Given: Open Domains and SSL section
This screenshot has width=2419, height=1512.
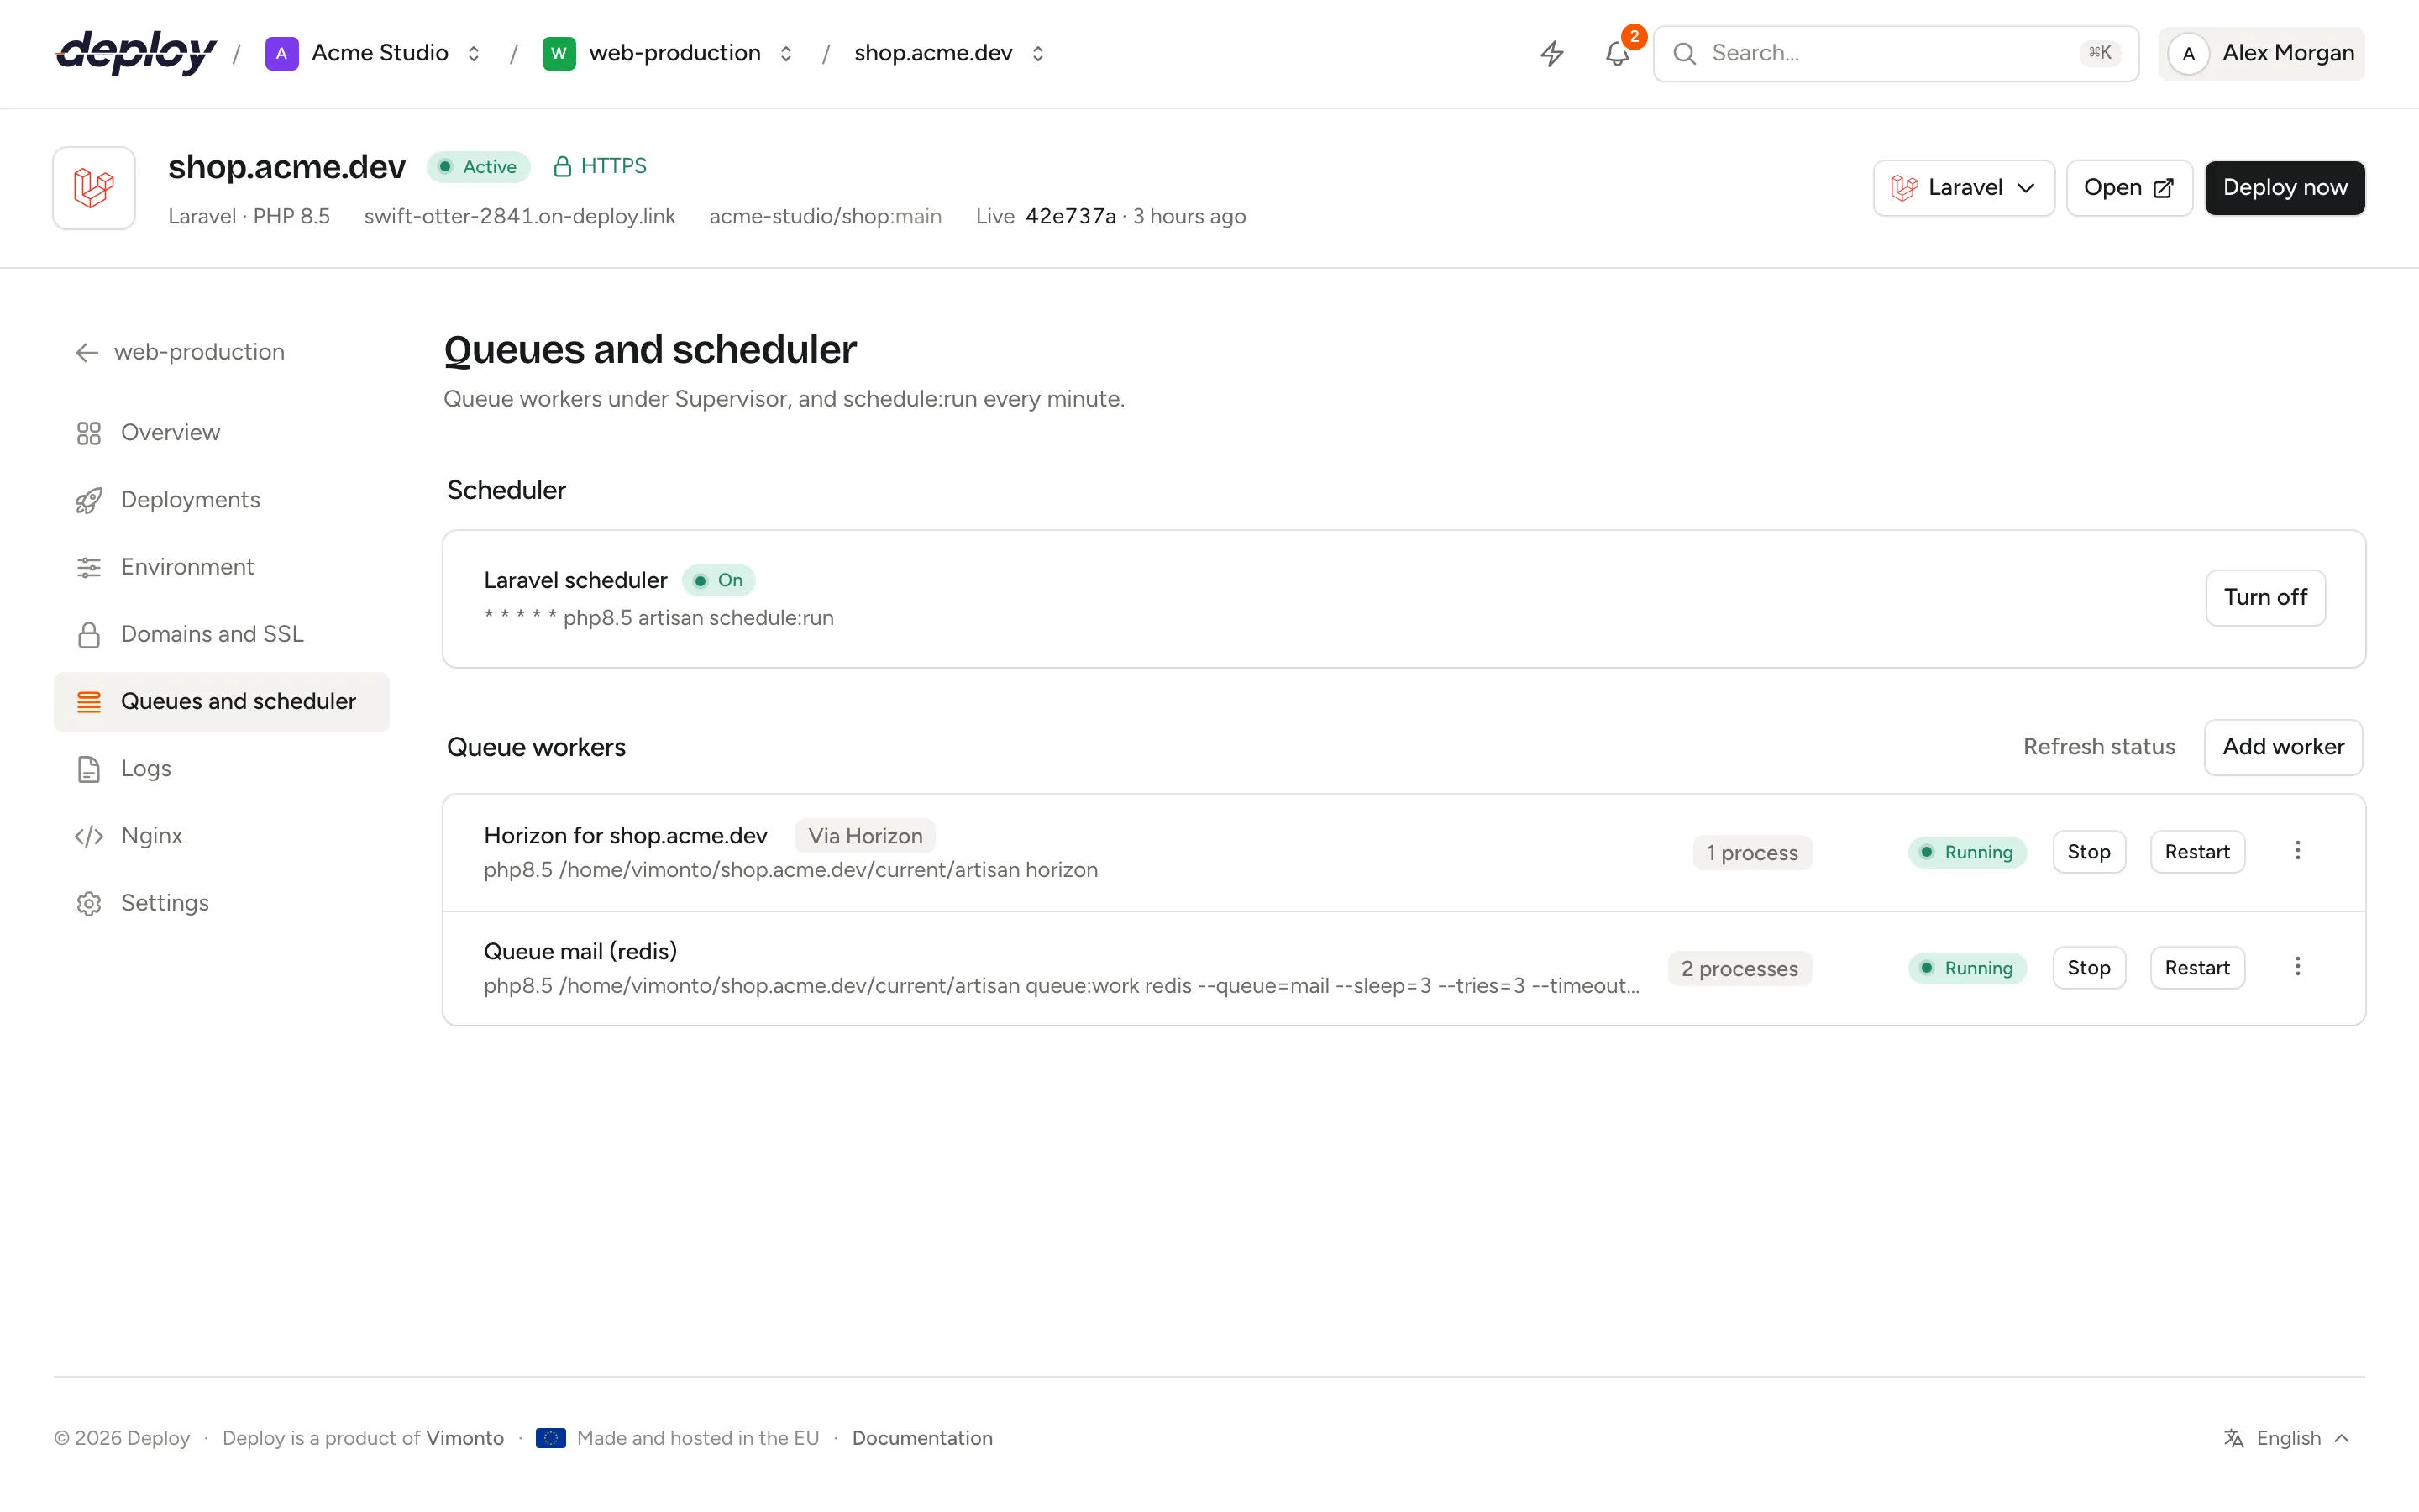Looking at the screenshot, I should pos(221,634).
